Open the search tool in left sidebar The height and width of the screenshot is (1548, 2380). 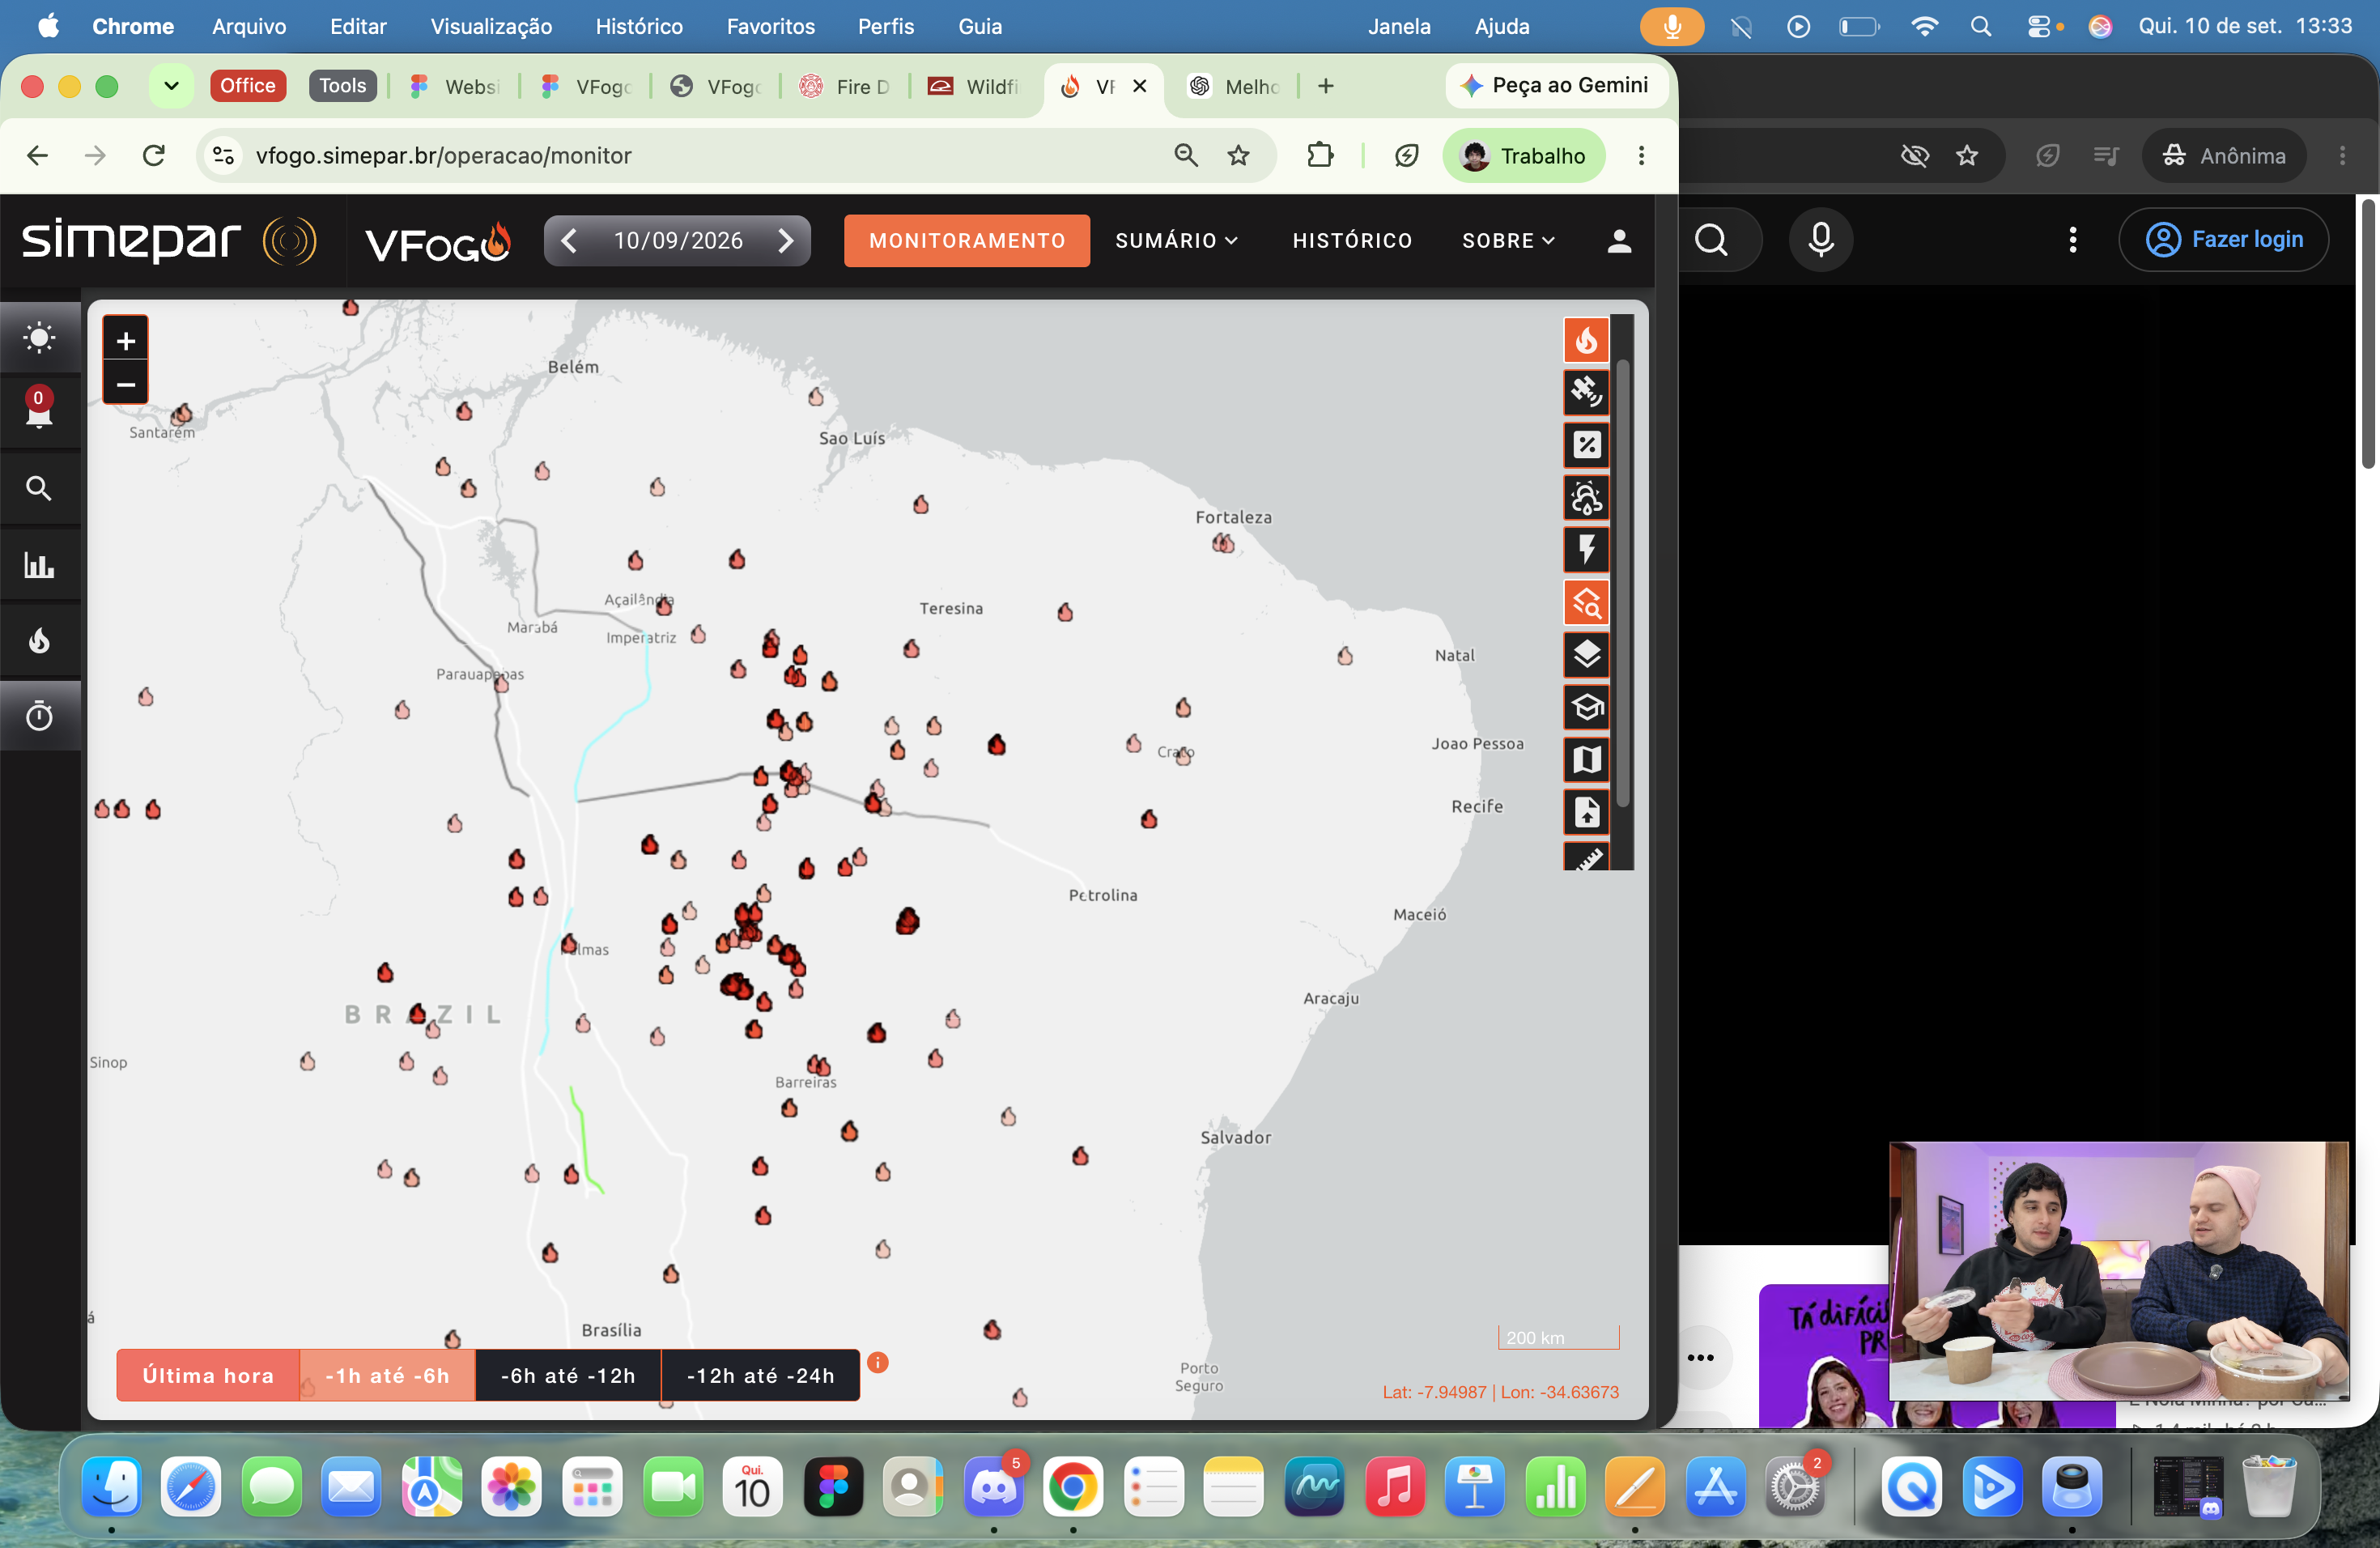click(40, 488)
